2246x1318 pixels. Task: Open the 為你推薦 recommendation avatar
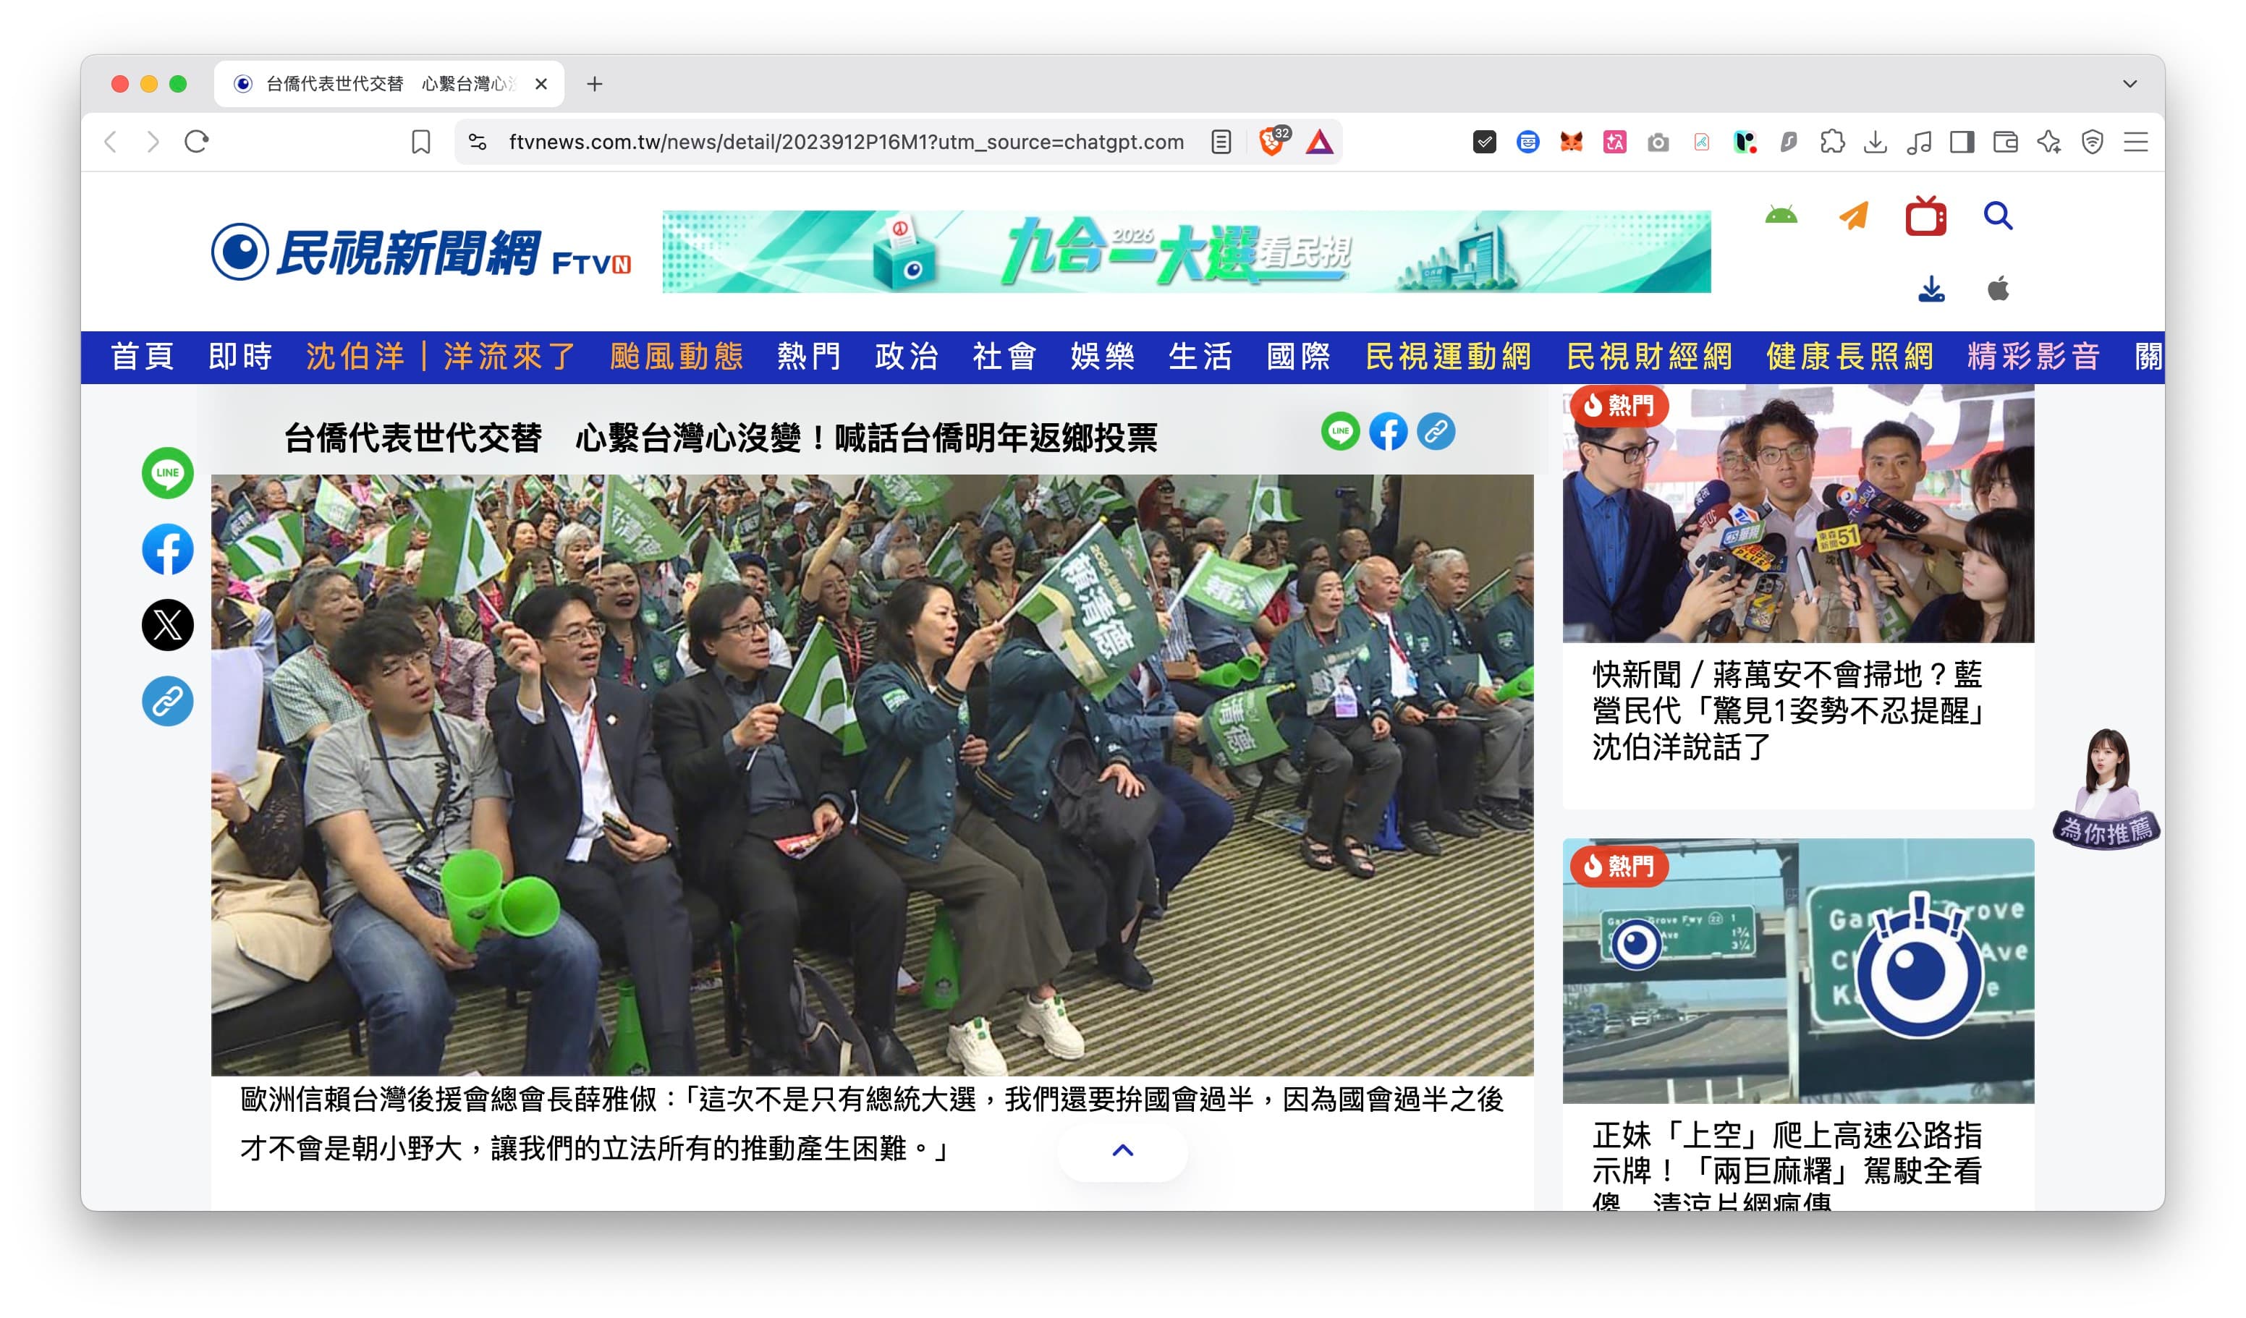coord(2106,788)
